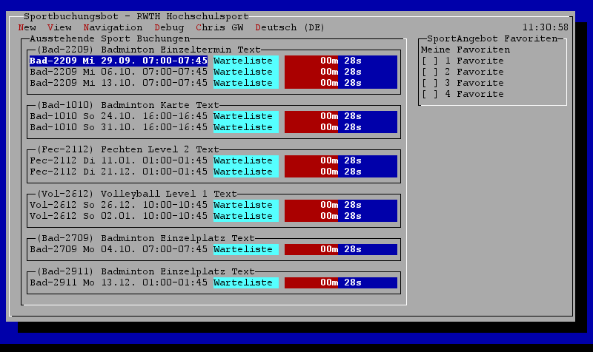593x352 pixels.
Task: Click countdown progress bar for Bad-2209 13.10.
Action: (341, 83)
